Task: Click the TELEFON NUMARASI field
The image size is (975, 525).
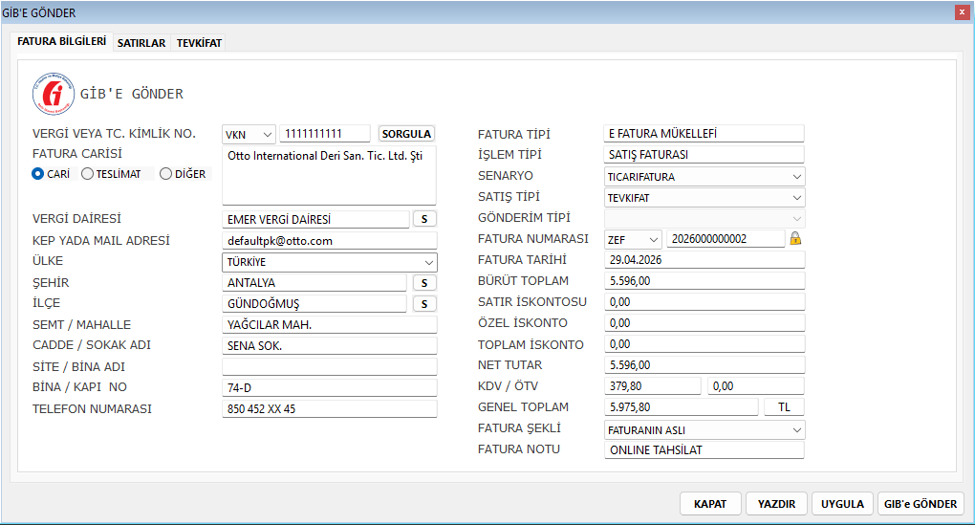Action: 330,408
